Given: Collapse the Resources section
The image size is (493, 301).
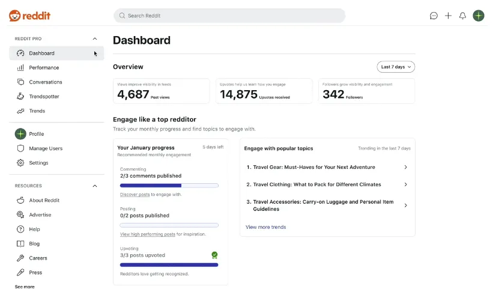Looking at the screenshot, I should pos(95,186).
